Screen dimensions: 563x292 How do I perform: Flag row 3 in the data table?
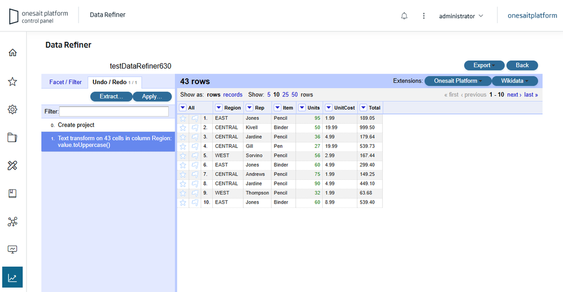(195, 137)
